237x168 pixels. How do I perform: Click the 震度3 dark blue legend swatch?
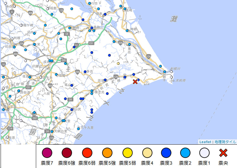click(166, 153)
